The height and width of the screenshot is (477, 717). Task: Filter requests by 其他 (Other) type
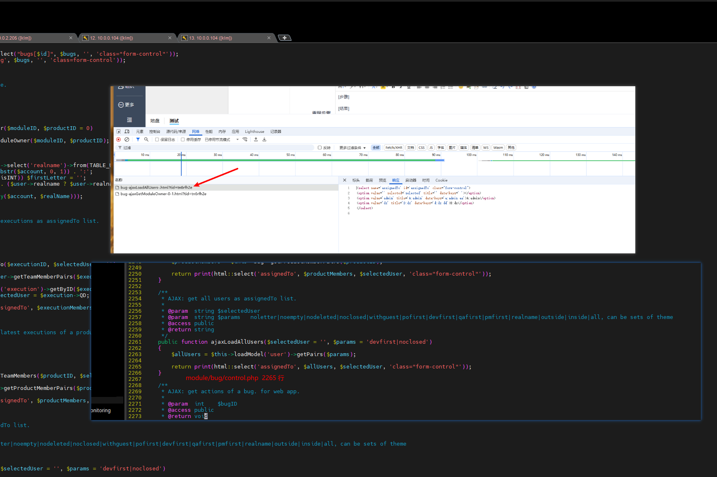pos(511,148)
